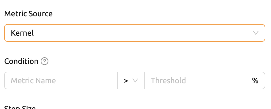Image resolution: width=271 pixels, height=109 pixels.
Task: Click the Threshold placeholder text
Action: 168,81
